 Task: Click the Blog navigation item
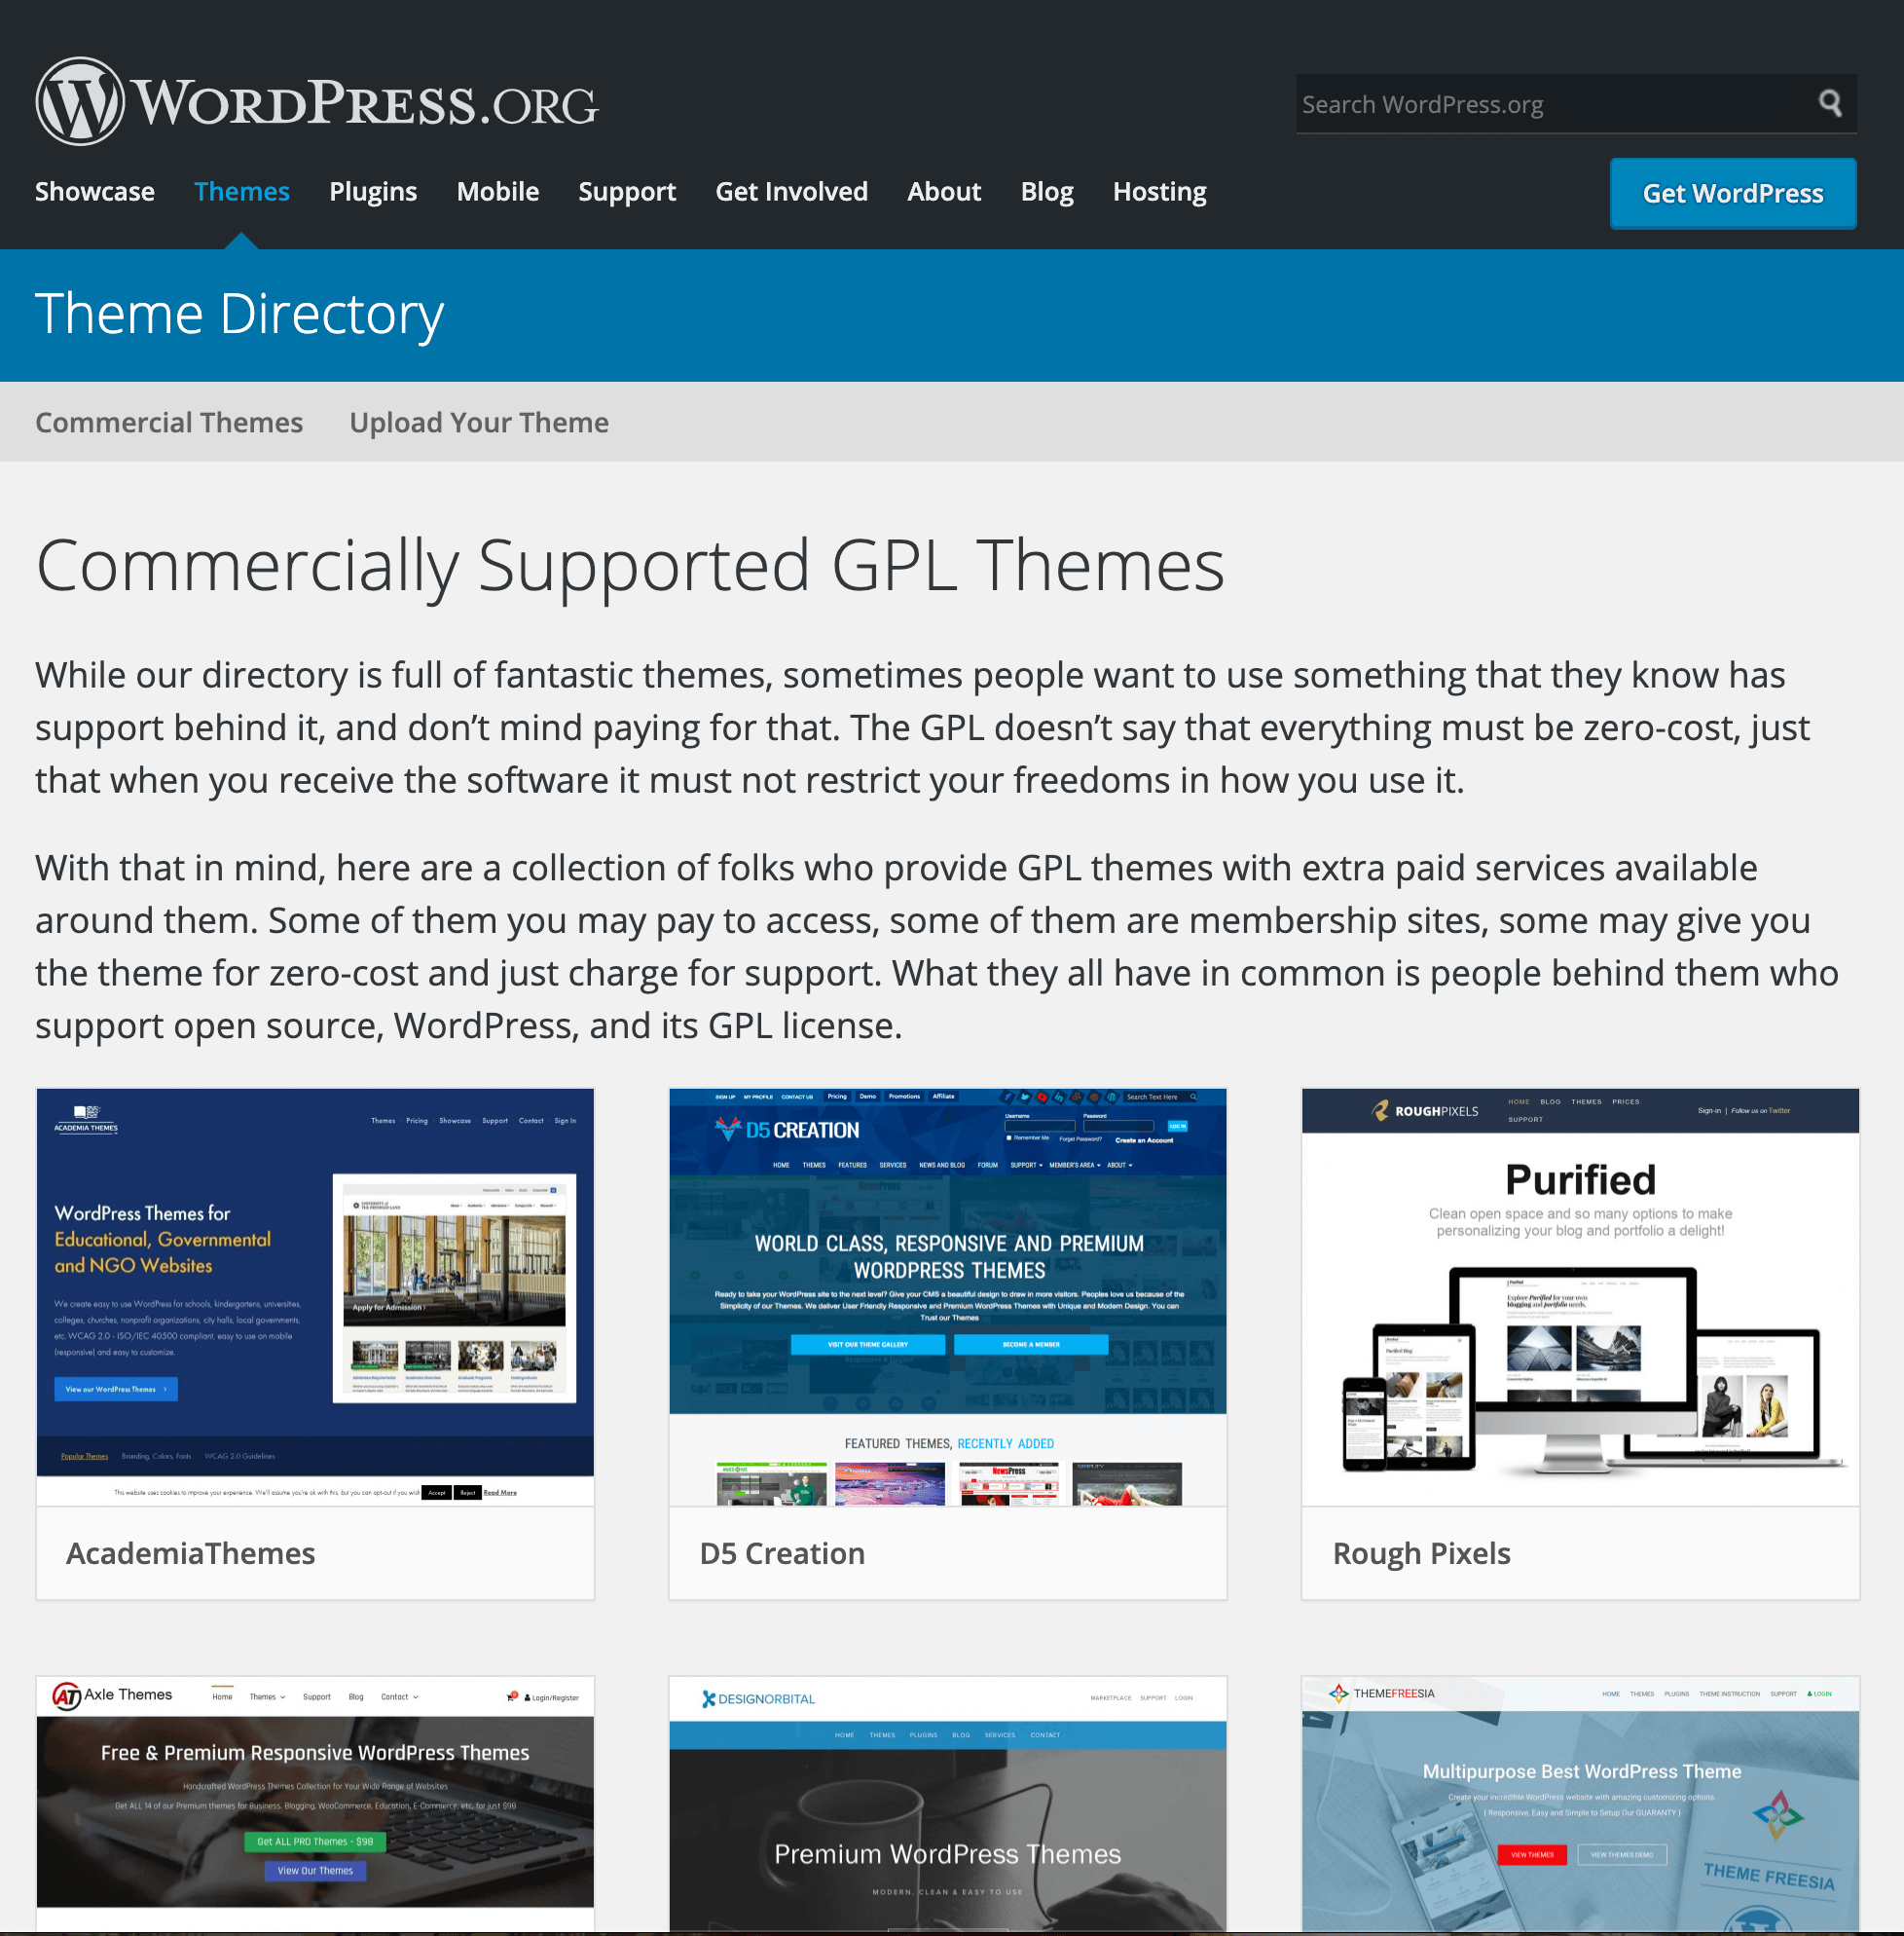pos(1048,192)
